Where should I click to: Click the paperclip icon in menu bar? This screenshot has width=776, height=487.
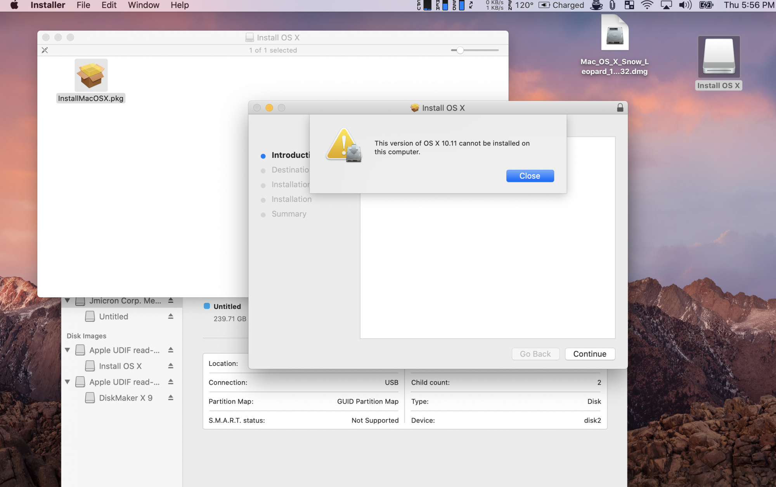[x=612, y=5]
